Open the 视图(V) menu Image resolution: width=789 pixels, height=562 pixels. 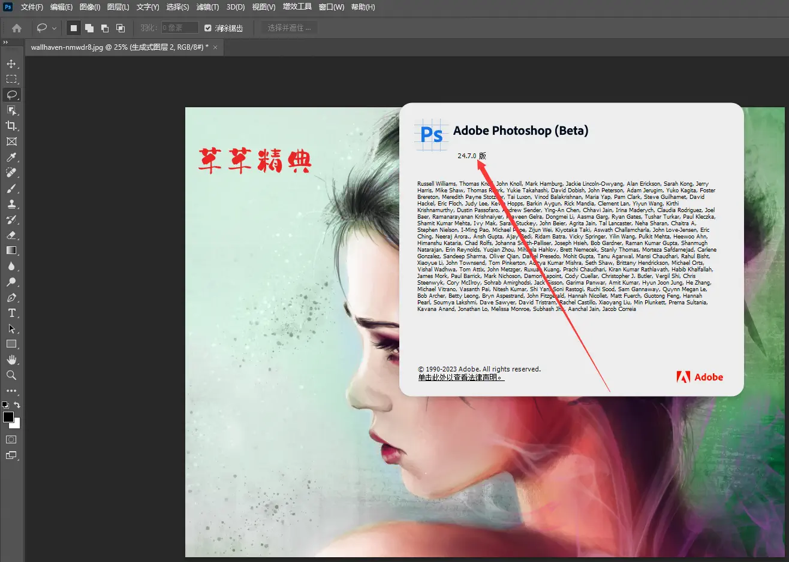264,7
